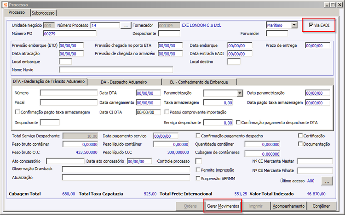Click the ellipsis button next to Último acesso
This screenshot has height=215, width=345.
point(327,181)
